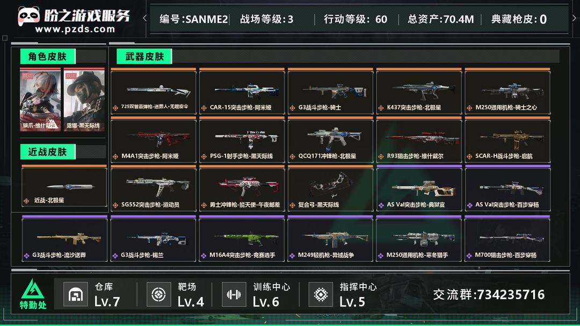The width and height of the screenshot is (580, 326).
Task: Click the www.pzds.com website link
Action: 75,29
